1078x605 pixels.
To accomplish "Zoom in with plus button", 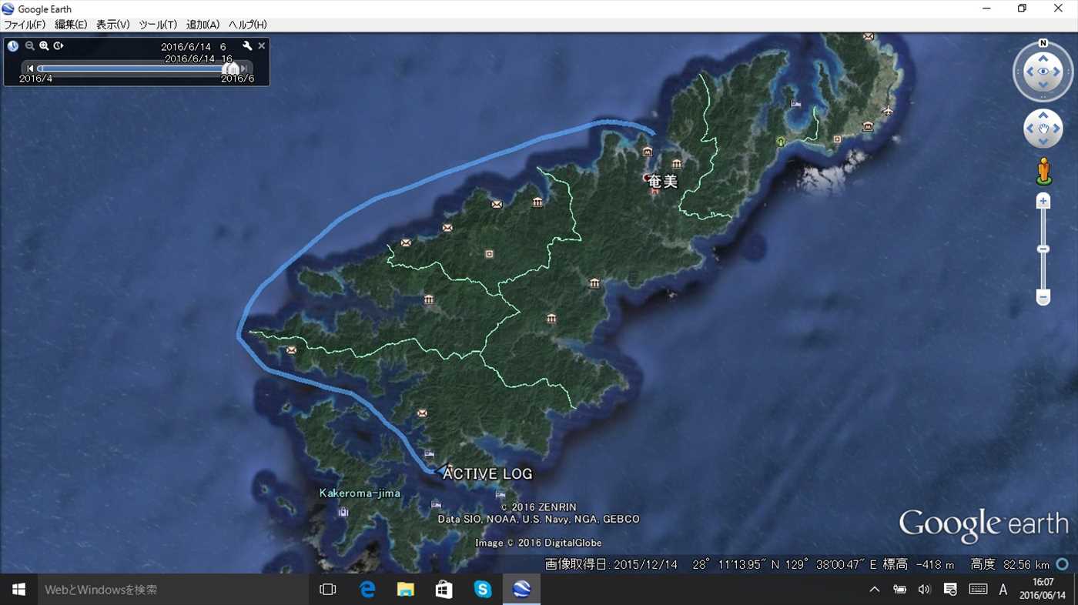I will (x=1043, y=201).
